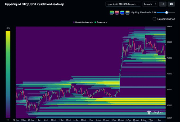The width and height of the screenshot is (180, 122).
Task: Open the 3 month time range dropdown
Action: click(x=150, y=4)
